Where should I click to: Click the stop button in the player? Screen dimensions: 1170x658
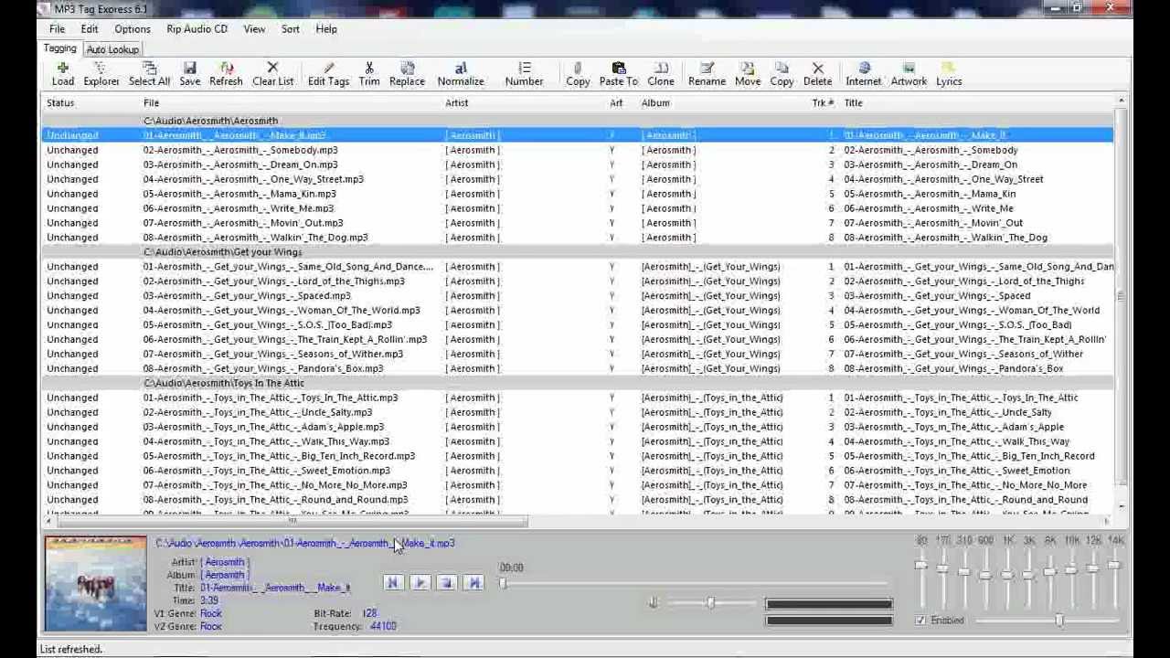tap(446, 582)
